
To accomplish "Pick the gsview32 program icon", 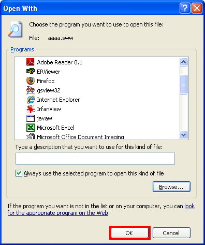I will pos(31,90).
